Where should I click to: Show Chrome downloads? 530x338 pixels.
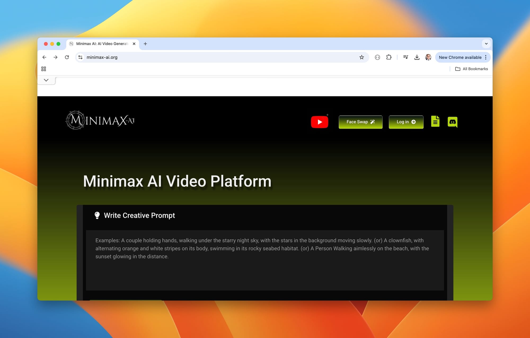tap(417, 57)
